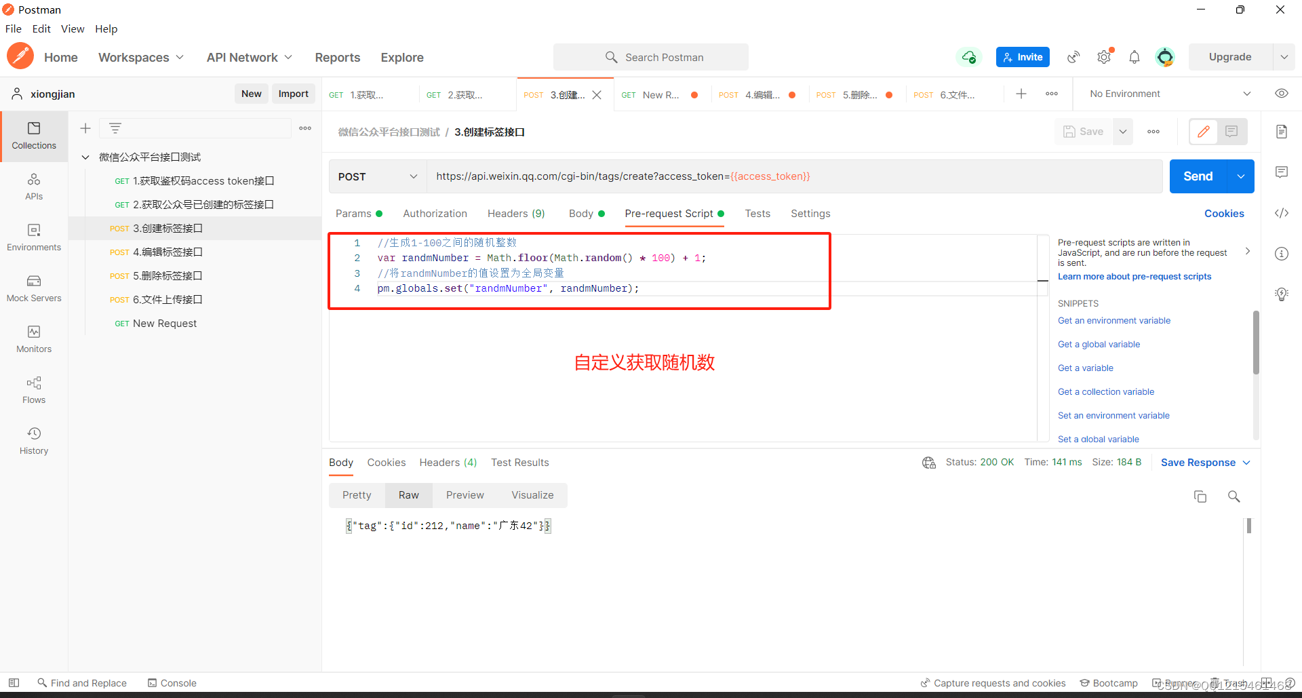Open the APIs sidebar panel
The image size is (1302, 698).
tap(34, 187)
